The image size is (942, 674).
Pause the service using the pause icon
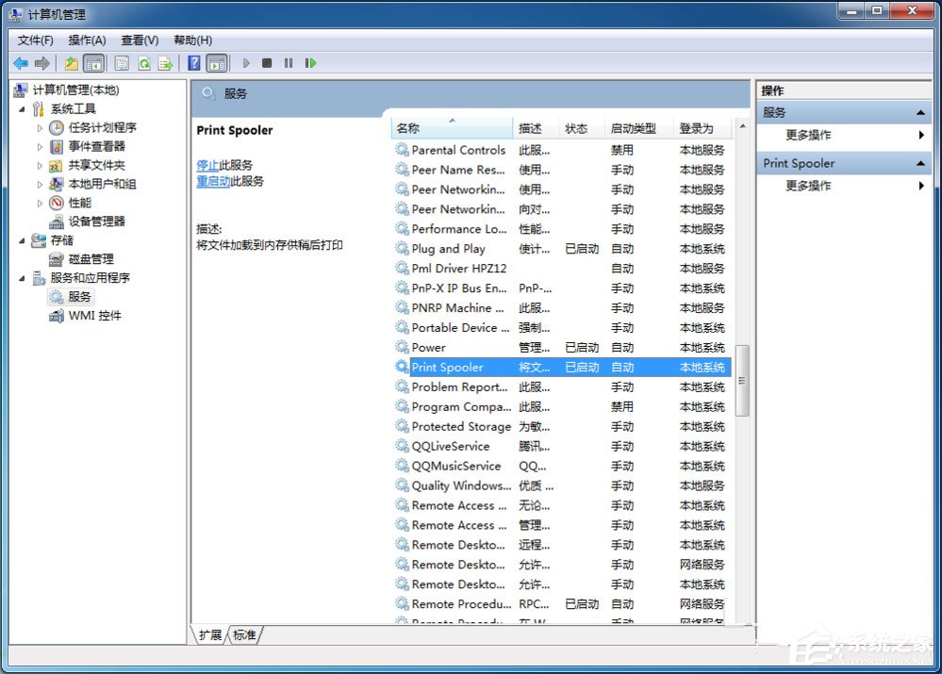click(x=289, y=63)
